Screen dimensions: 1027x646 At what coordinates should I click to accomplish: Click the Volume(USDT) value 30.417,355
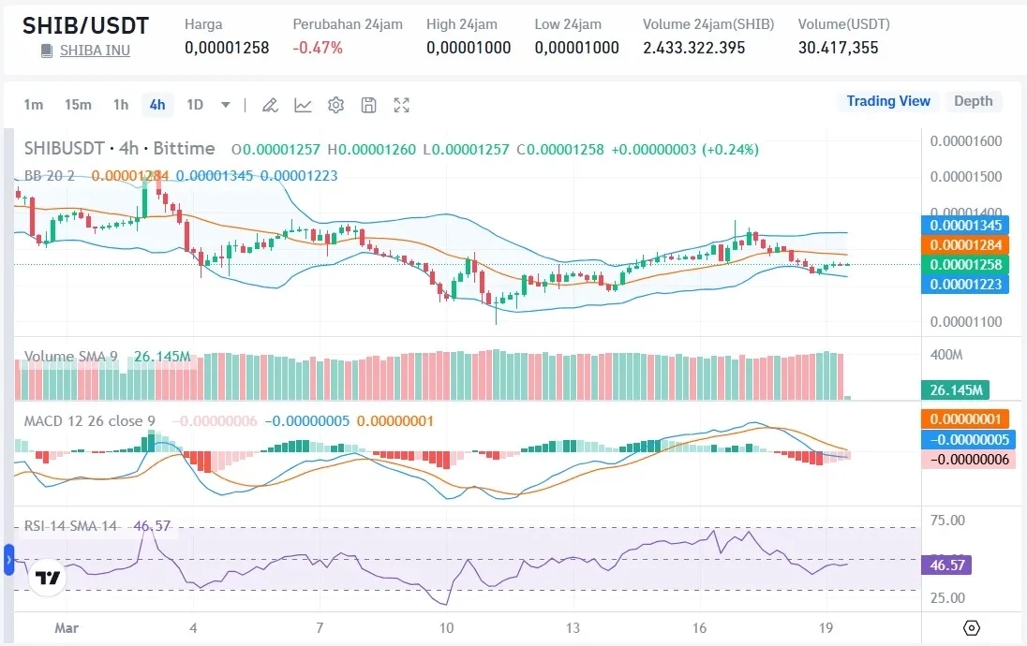tap(839, 48)
